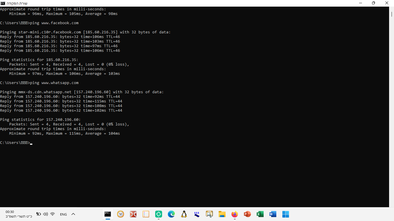Screen dimensions: 394x221
Task: Open the orange list app icon in taskbar
Action: 146,214
